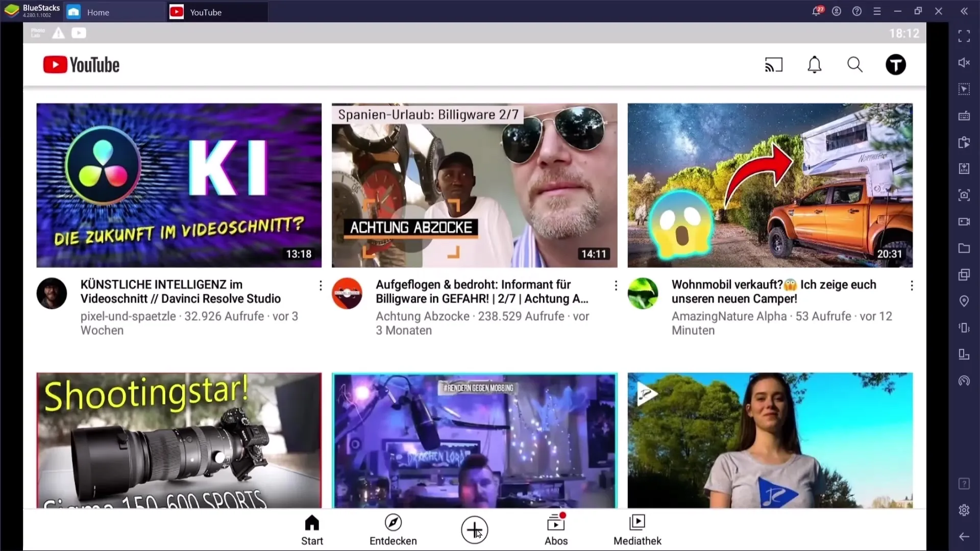Click the YouTube logo link
This screenshot has width=980, height=551.
[x=81, y=65]
